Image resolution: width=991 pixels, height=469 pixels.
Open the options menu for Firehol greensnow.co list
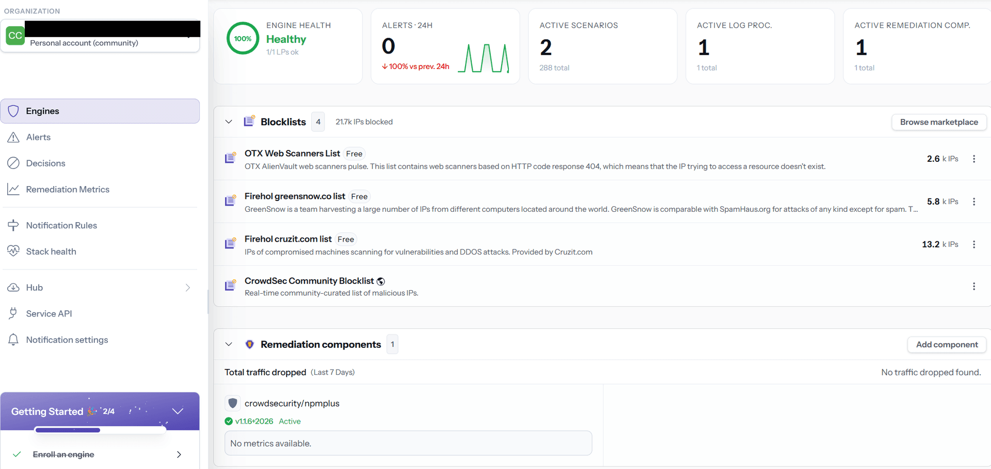[974, 202]
